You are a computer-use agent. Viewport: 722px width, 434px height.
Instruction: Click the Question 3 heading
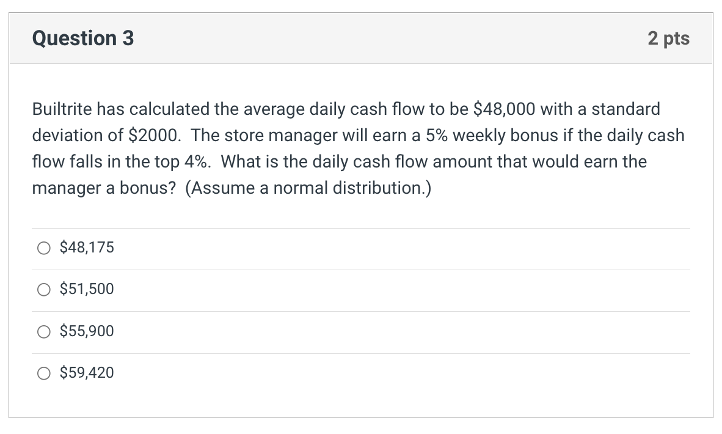(x=82, y=39)
